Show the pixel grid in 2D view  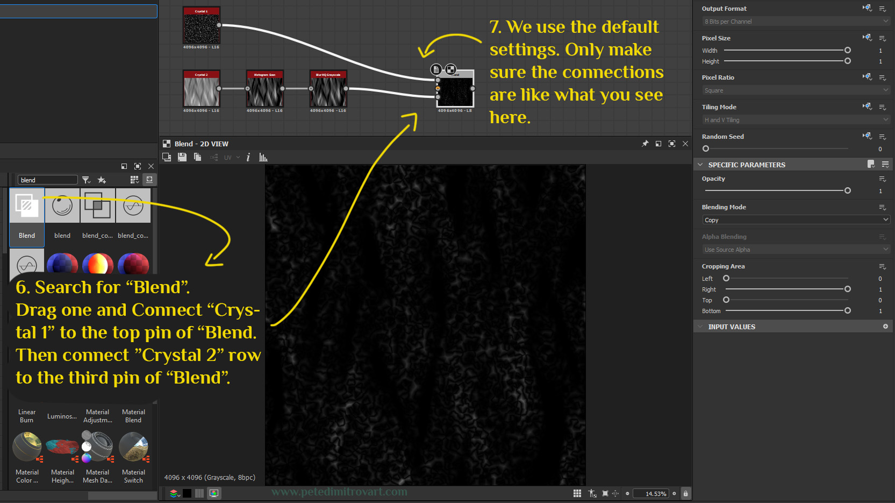[x=577, y=493]
